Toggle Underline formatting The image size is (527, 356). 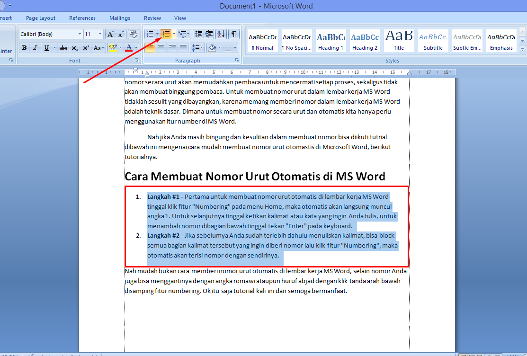click(x=46, y=48)
